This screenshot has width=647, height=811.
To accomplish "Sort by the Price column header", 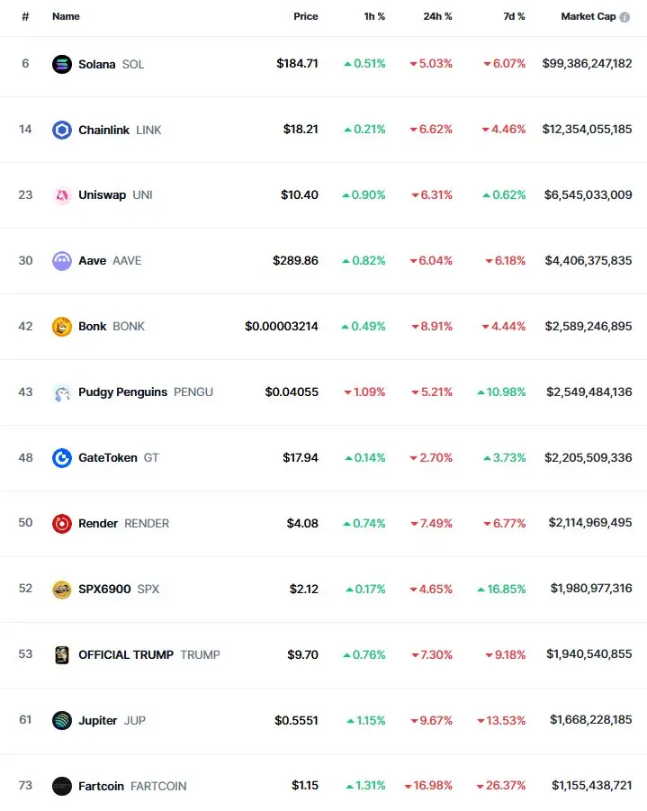I will 306,16.
